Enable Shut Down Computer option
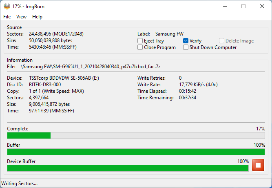 [186, 47]
